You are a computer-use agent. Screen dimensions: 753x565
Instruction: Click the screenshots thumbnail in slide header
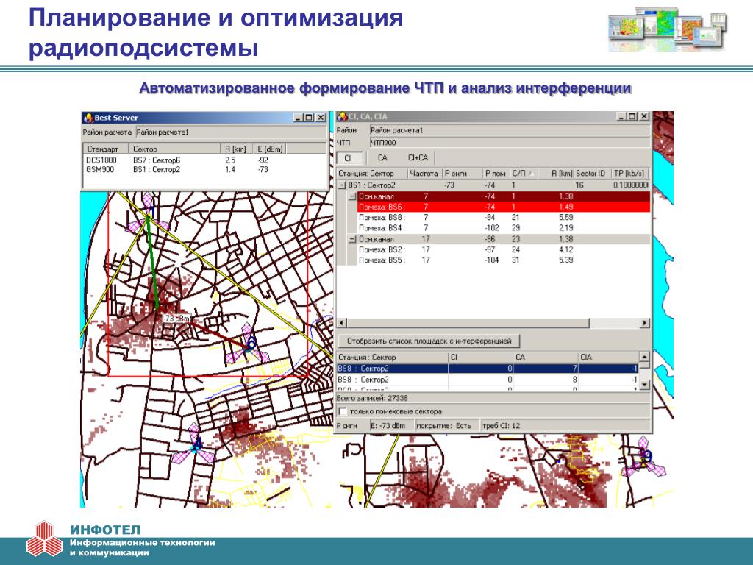click(667, 29)
